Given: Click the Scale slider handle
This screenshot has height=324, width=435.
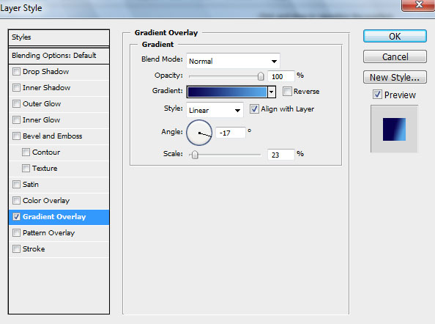Looking at the screenshot, I should (195, 155).
